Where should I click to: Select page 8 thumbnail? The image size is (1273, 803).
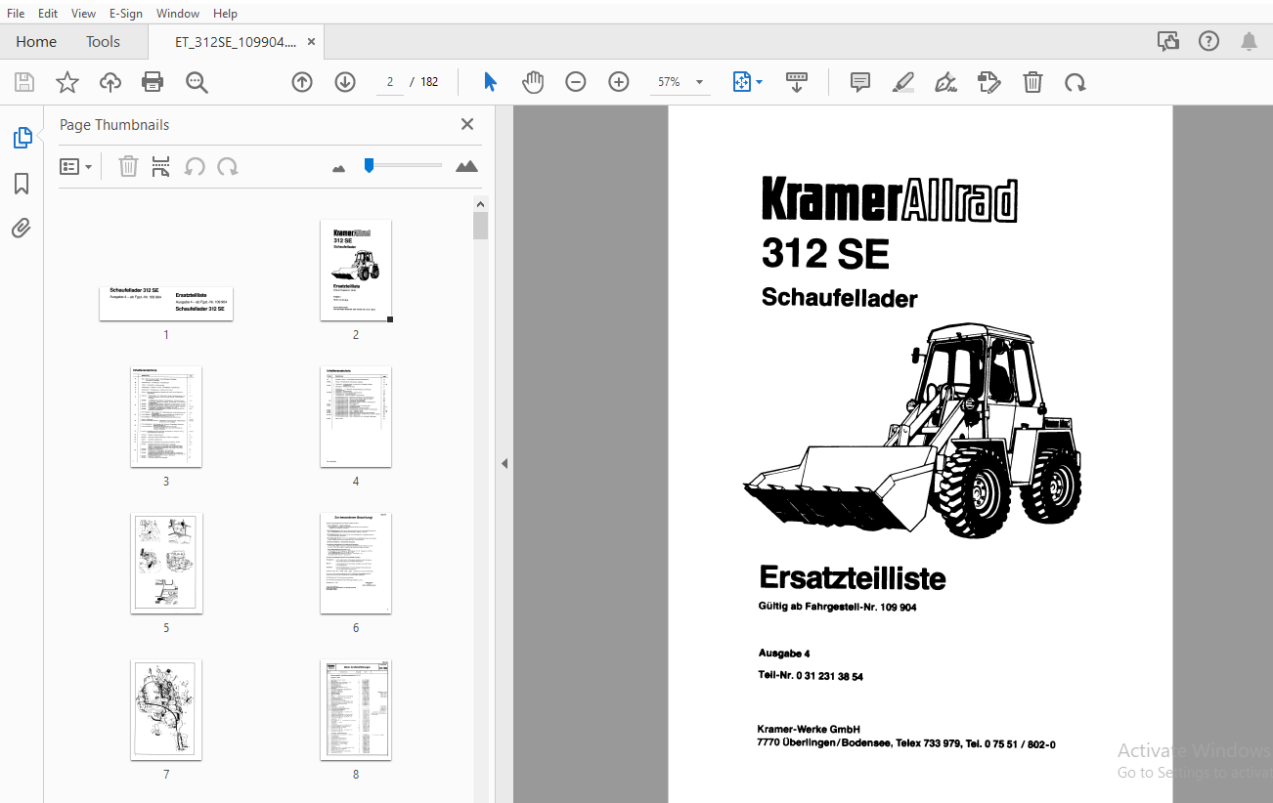tap(356, 710)
